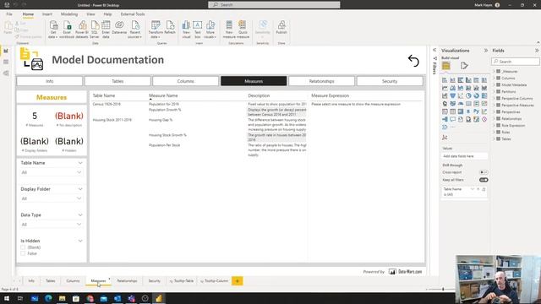This screenshot has height=304, width=541.
Task: Open the Dataverse connector in the ribbon
Action: 119,28
